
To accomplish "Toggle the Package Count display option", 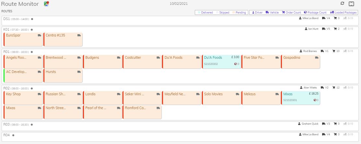I will (315, 13).
